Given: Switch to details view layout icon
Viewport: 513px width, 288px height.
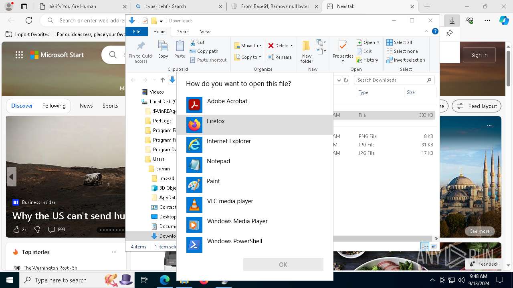Looking at the screenshot, I should (424, 247).
